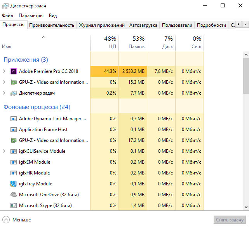This screenshot has height=228, width=249.
Task: Click the 44,3% CPU cell
Action: (x=104, y=71)
